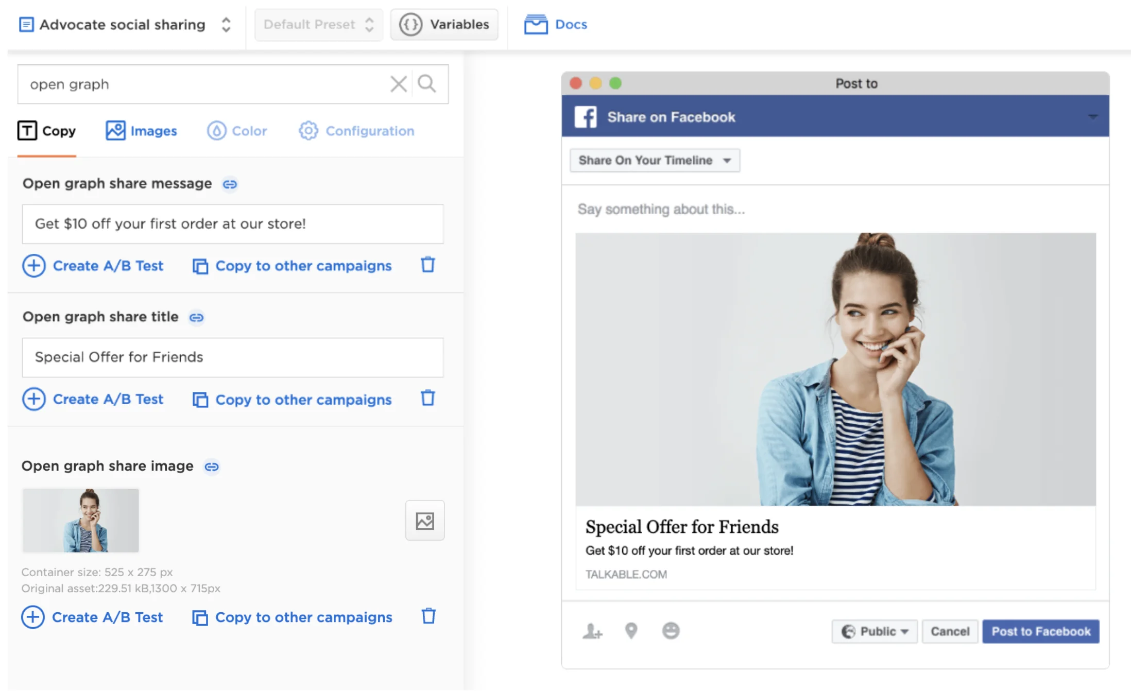The width and height of the screenshot is (1131, 691).
Task: Delete the Open graph share image
Action: [x=429, y=616]
